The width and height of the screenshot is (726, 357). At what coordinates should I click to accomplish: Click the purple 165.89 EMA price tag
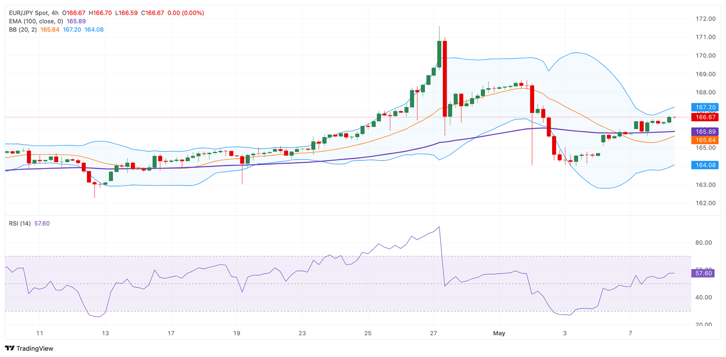[704, 131]
